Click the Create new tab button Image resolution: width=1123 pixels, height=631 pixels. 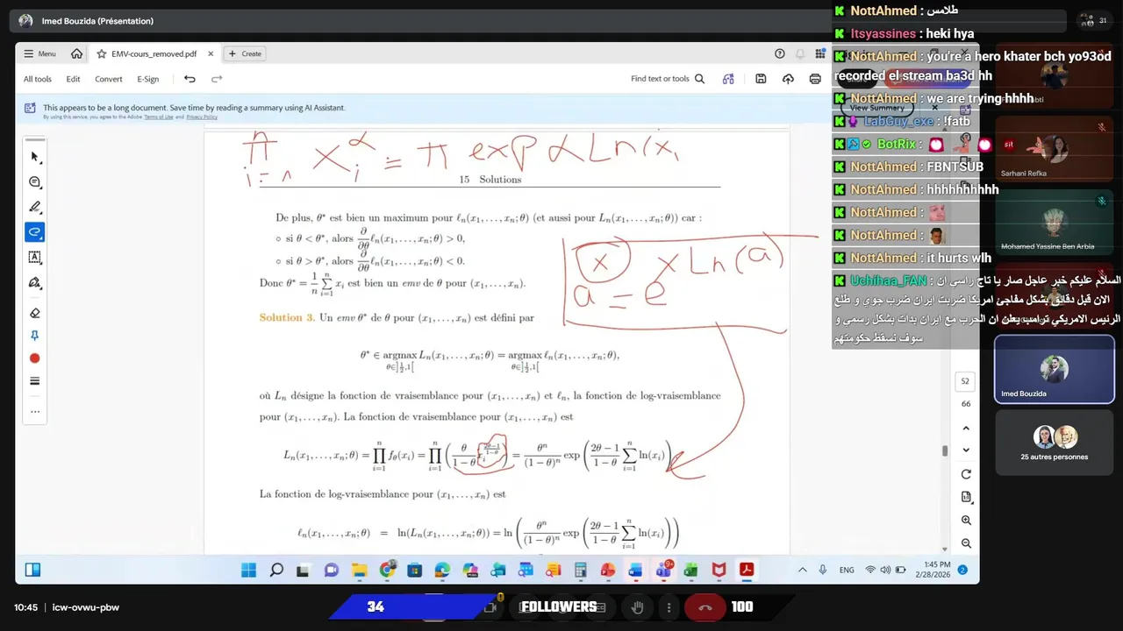coord(245,53)
